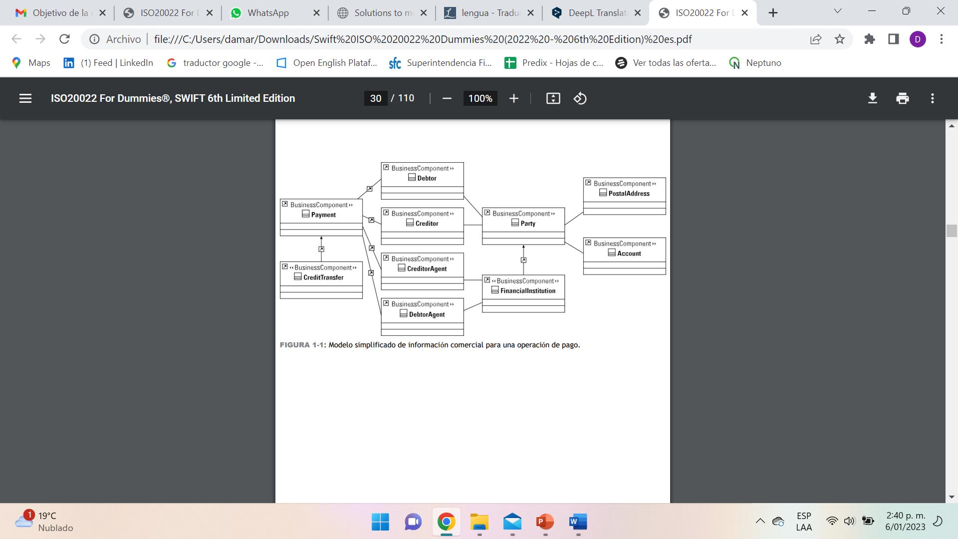958x539 pixels.
Task: Click the vertical scrollbar thumb
Action: tap(951, 231)
